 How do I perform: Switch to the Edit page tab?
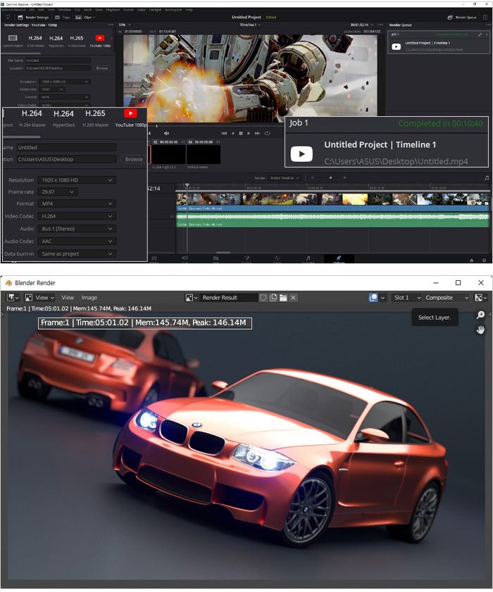point(216,259)
